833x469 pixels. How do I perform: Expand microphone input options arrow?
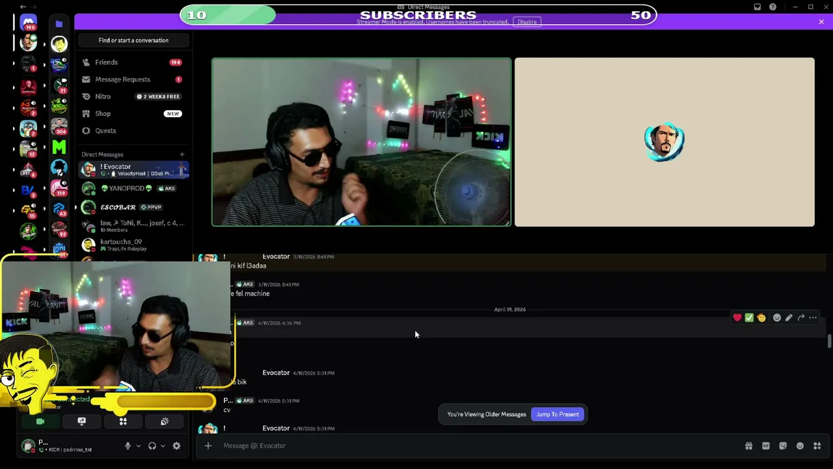point(138,446)
